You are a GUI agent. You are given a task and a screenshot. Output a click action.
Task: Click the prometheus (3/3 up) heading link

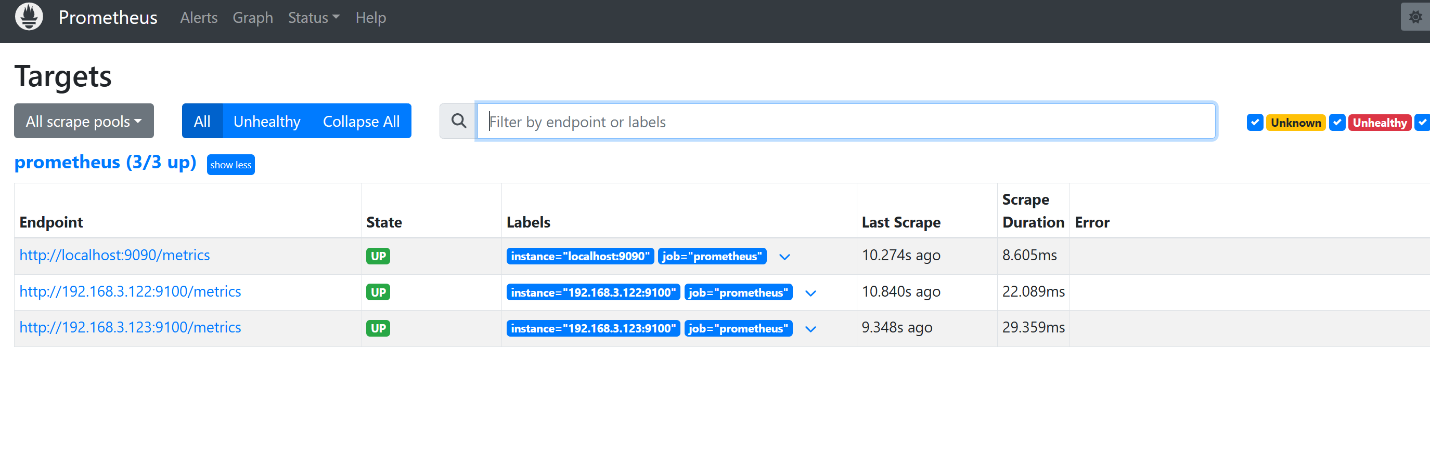coord(106,162)
